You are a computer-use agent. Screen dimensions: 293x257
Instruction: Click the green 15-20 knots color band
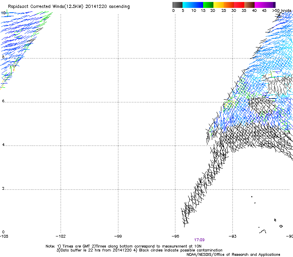[208, 5]
